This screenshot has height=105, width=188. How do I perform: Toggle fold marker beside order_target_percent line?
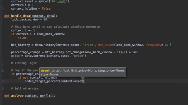[x=3, y=81]
